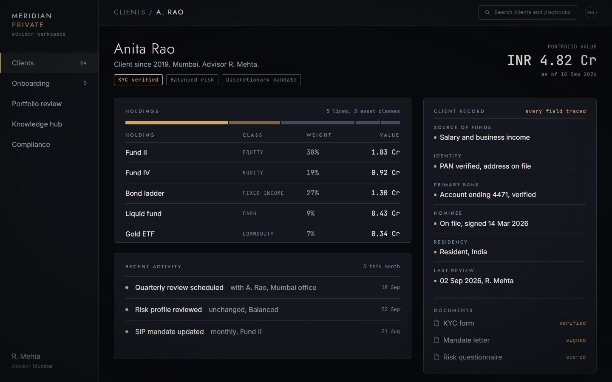Open Quarterly review scheduled activity
Image resolution: width=612 pixels, height=382 pixels.
click(263, 287)
